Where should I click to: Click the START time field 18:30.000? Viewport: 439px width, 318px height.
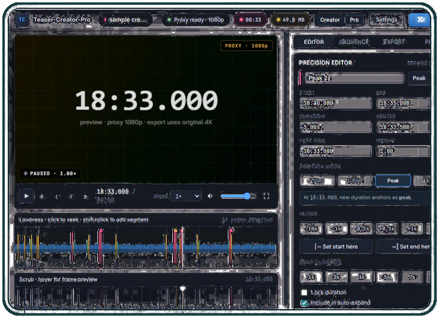pos(336,103)
